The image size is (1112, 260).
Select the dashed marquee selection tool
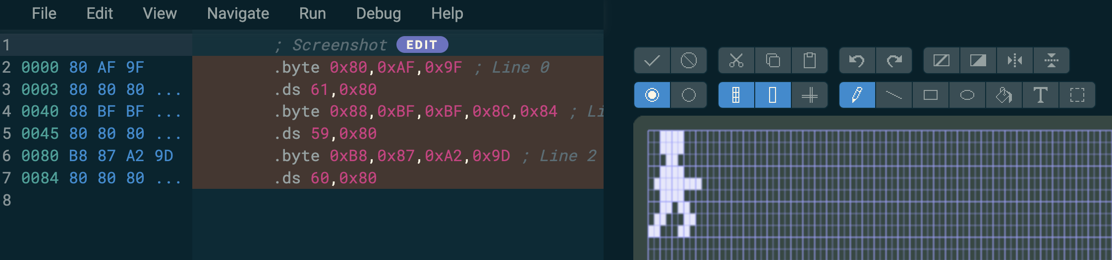pos(1077,95)
